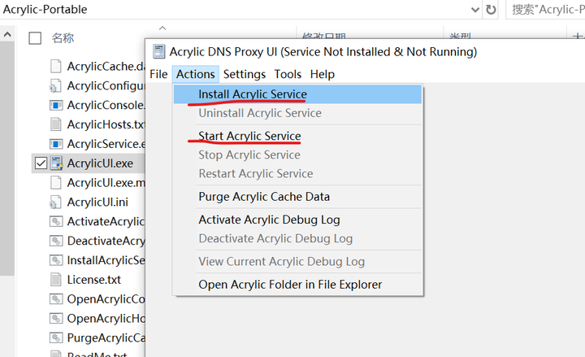Click the License.txt file icon
585x357 pixels.
[56, 280]
